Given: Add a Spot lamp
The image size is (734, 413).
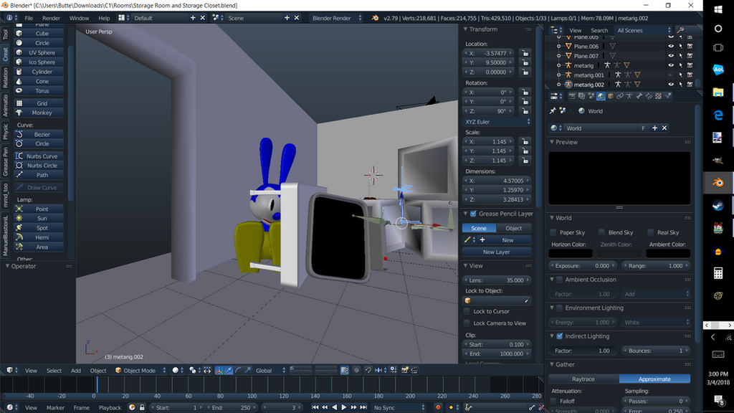Looking at the screenshot, I should pos(39,228).
